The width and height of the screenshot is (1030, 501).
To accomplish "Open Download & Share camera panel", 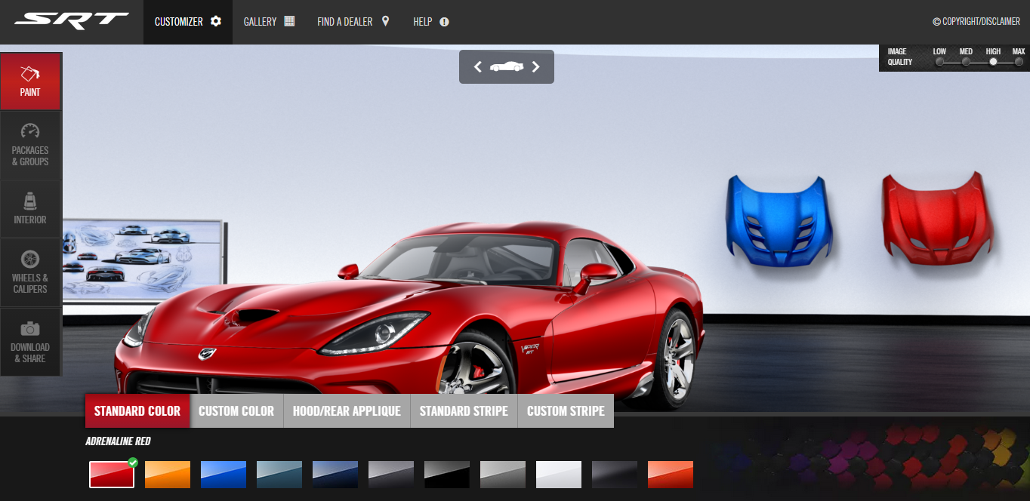I will click(30, 342).
